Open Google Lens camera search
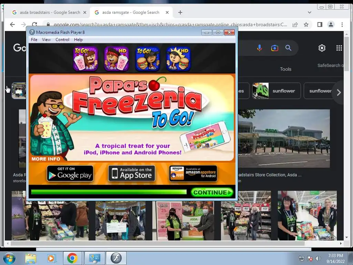This screenshot has height=265, width=353. pos(275,48)
